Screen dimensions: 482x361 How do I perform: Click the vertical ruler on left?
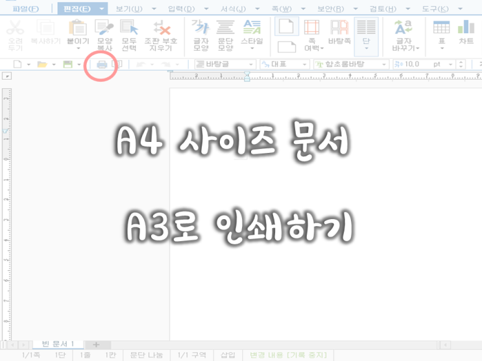[x=6, y=214]
